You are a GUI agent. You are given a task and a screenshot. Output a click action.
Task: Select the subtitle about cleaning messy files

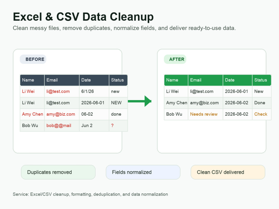point(124,28)
